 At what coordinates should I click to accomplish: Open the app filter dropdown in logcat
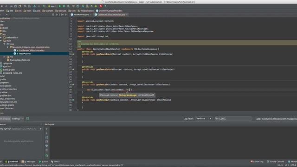coord(276,119)
